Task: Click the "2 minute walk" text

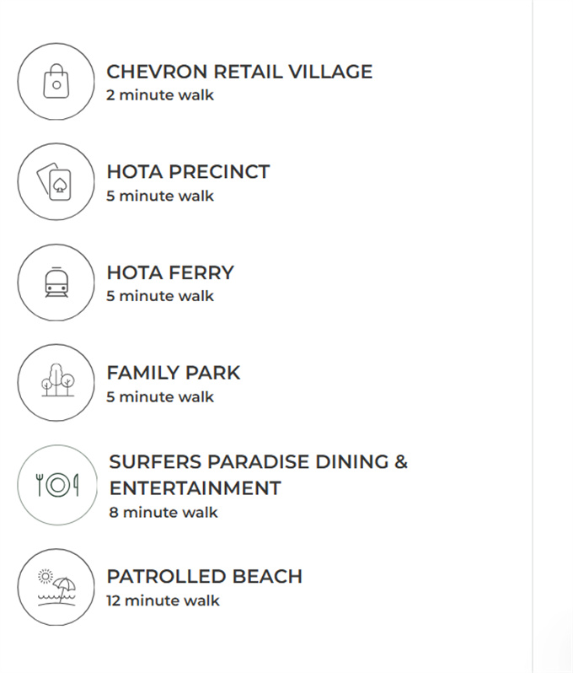Action: point(160,95)
